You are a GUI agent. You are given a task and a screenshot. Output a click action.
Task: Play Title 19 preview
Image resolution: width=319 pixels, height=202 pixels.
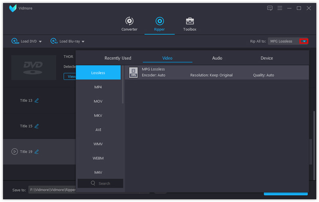15,152
